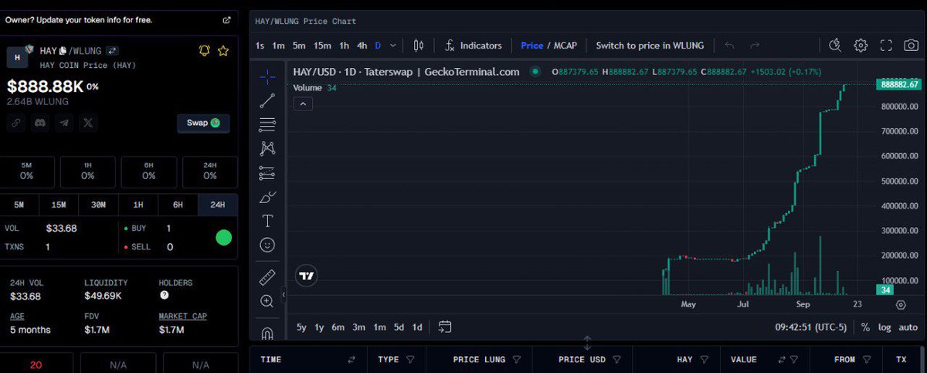Viewport: 927px width, 373px height.
Task: Select the long position forecasting tool
Action: click(267, 172)
